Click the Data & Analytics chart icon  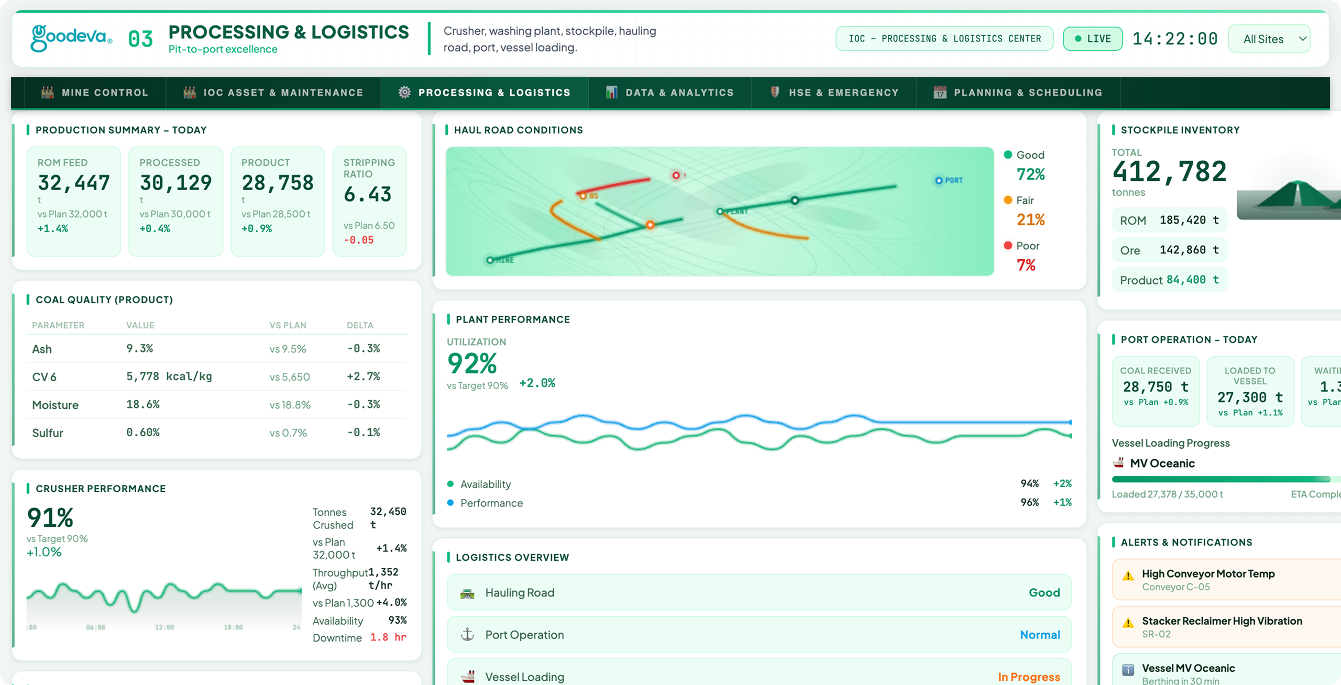[611, 92]
